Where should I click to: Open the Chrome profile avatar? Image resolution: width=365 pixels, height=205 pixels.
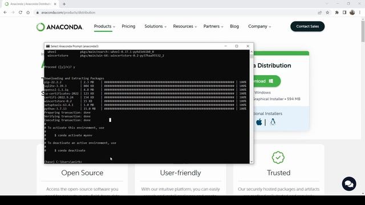click(x=352, y=13)
